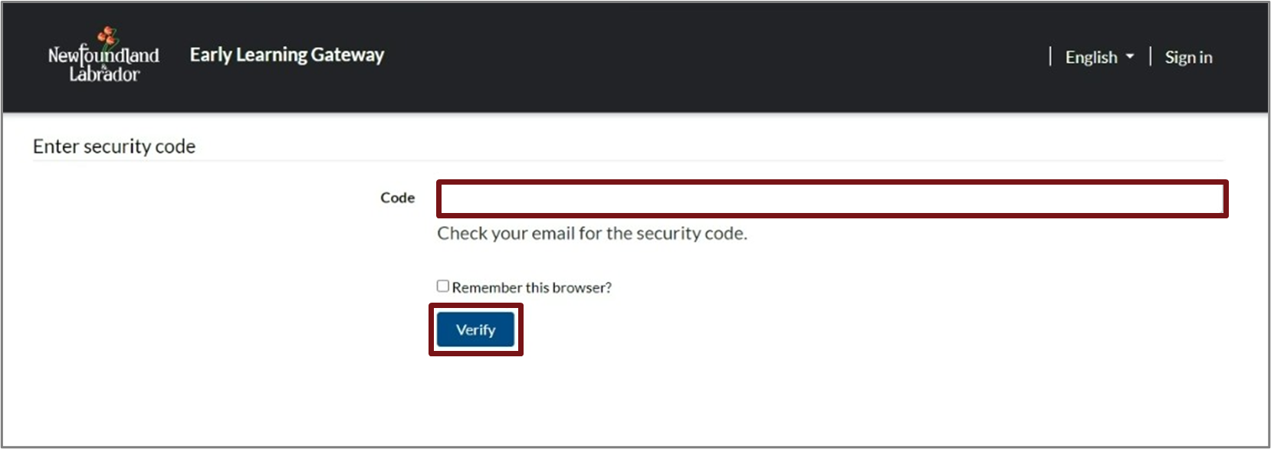Click the Early Learning Gateway title
The height and width of the screenshot is (449, 1271).
point(287,55)
